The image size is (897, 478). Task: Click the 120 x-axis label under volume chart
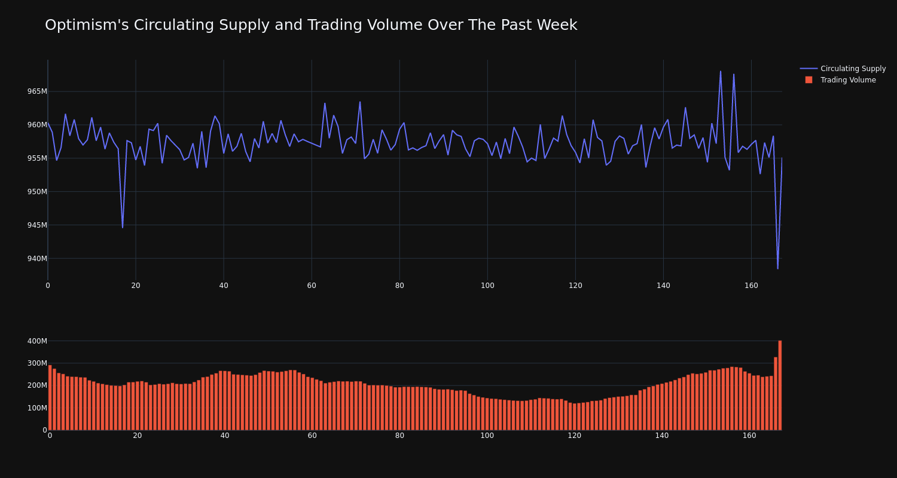pos(574,436)
